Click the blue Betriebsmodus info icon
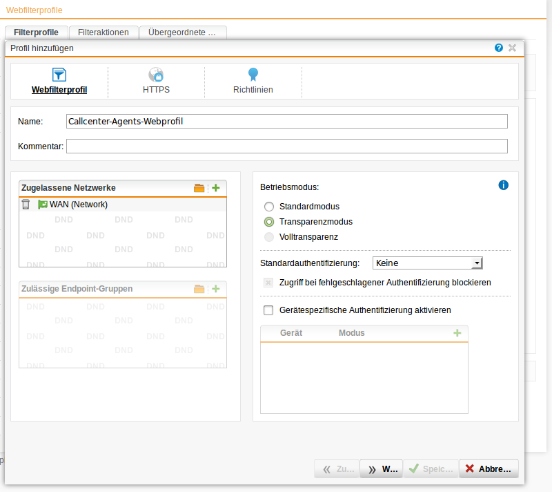Viewport: 552px width, 492px height. coord(503,185)
